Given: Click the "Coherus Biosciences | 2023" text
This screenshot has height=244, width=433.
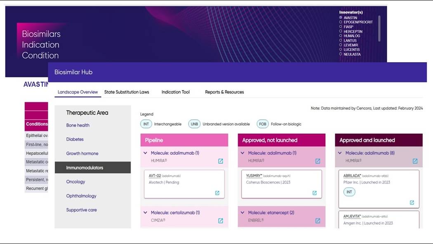Looking at the screenshot, I should click(x=268, y=182).
